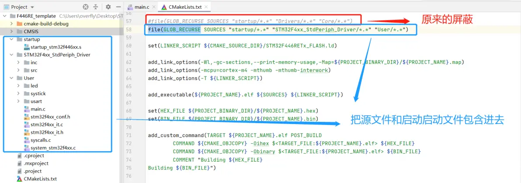Expand the inc folder
521x183 pixels.
[19, 62]
